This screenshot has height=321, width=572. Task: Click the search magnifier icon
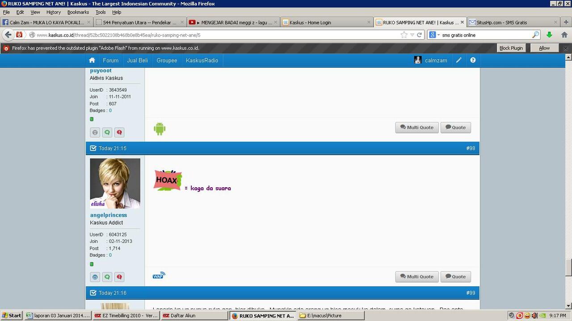tap(535, 35)
